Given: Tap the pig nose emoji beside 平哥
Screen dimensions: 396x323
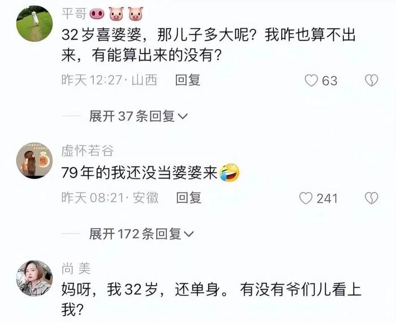Looking at the screenshot, I should pyautogui.click(x=97, y=14).
